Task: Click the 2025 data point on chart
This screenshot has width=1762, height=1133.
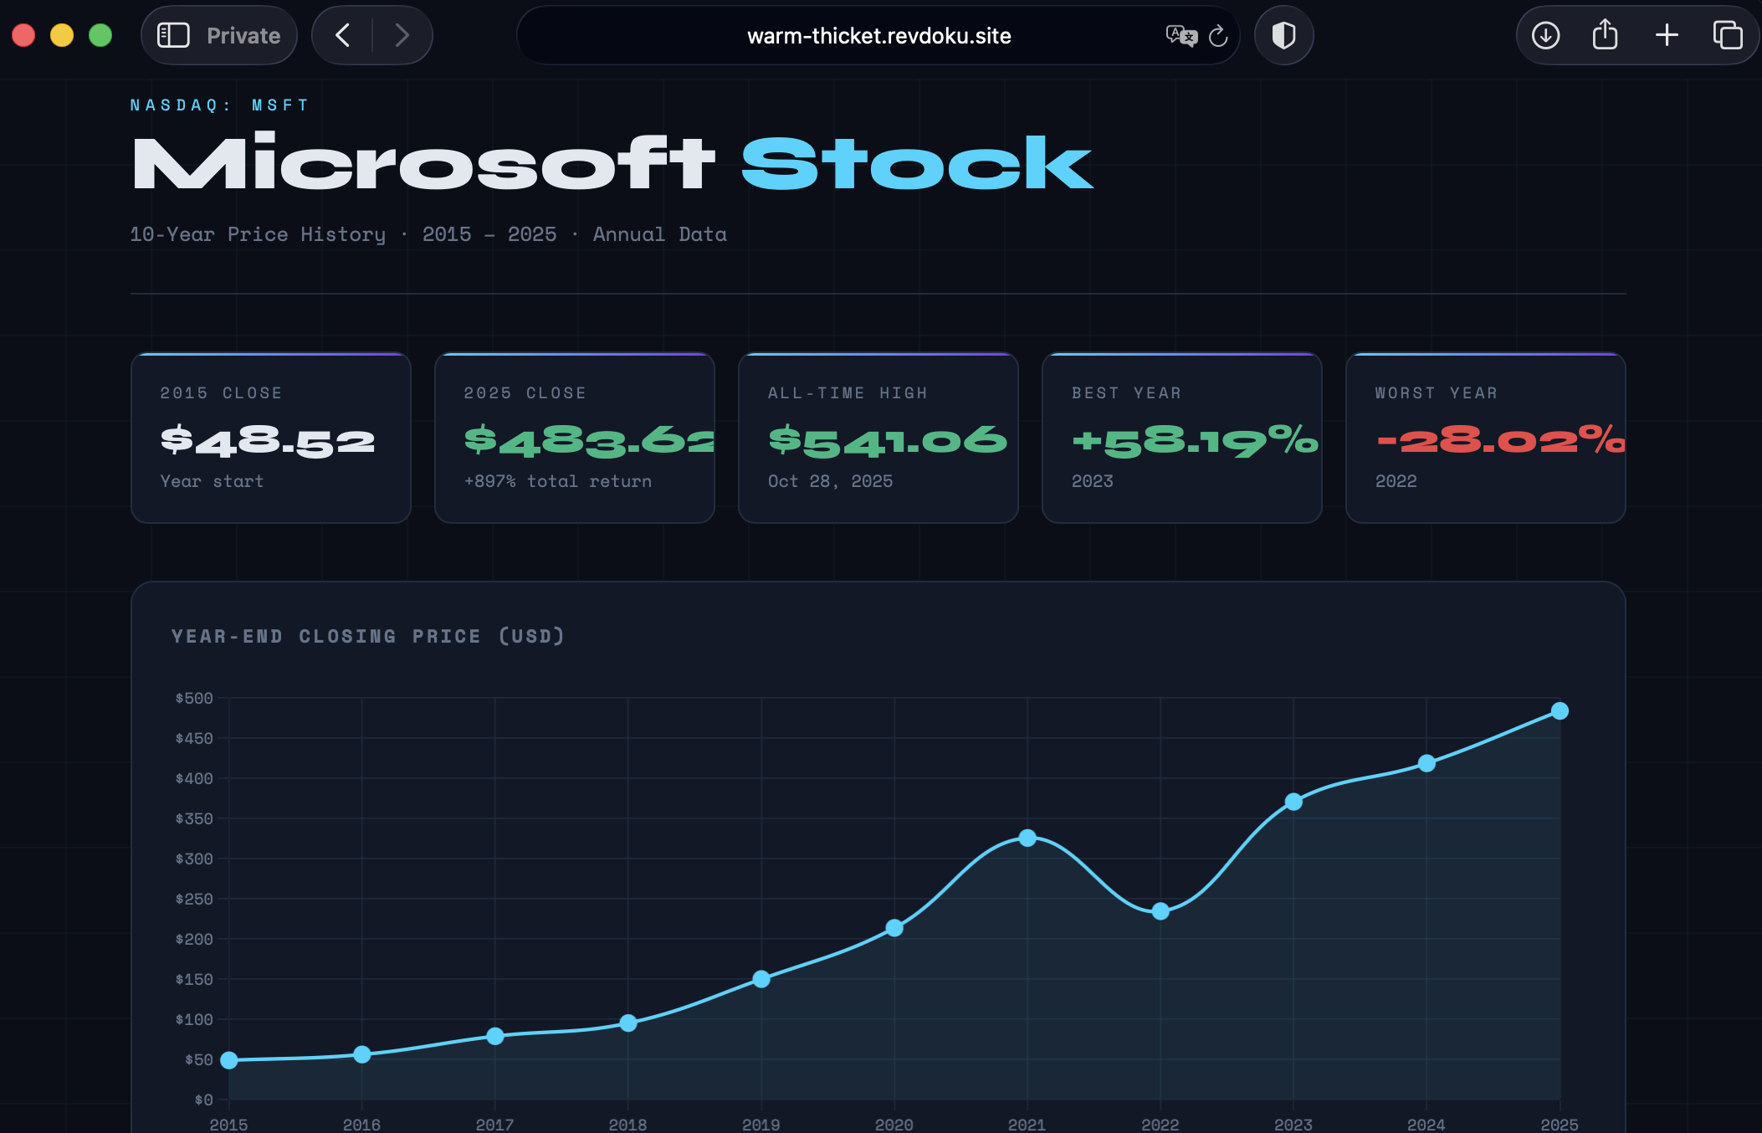Action: click(1560, 710)
